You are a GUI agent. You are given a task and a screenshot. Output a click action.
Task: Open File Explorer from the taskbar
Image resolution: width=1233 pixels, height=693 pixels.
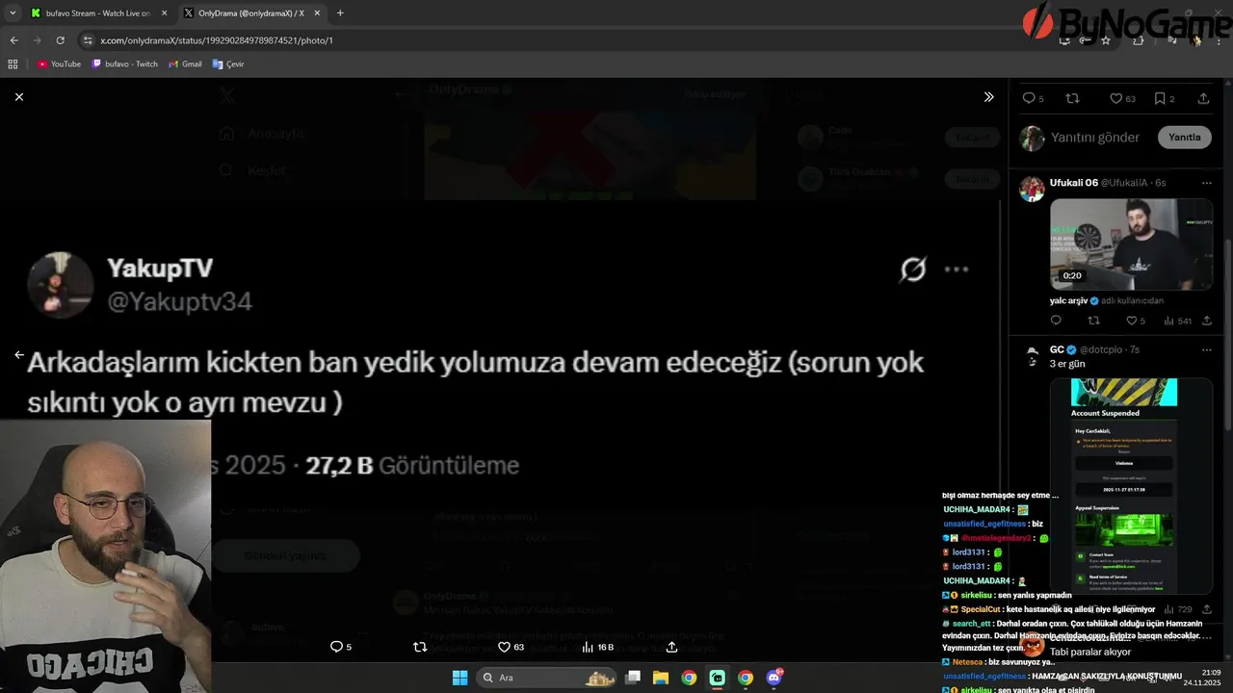661,678
